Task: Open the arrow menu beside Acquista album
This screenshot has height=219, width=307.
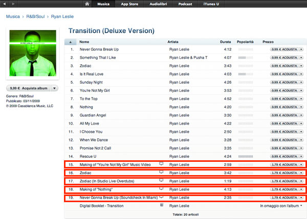Action: 55,88
